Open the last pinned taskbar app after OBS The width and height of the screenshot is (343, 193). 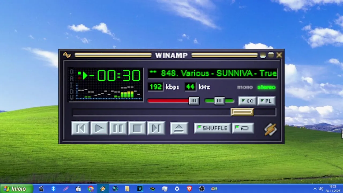point(214,189)
